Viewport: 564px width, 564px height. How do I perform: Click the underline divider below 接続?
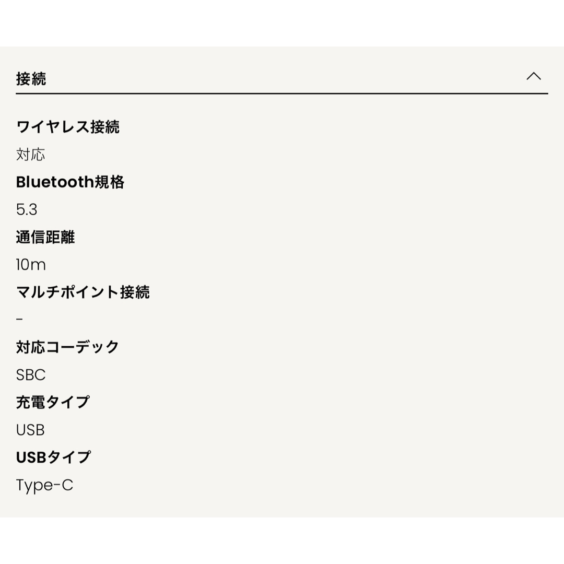[282, 93]
